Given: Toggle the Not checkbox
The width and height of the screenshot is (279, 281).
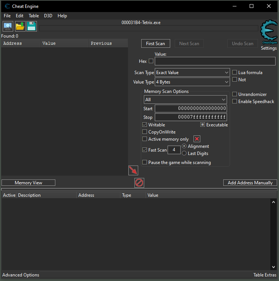Looking at the screenshot, I should click(235, 80).
